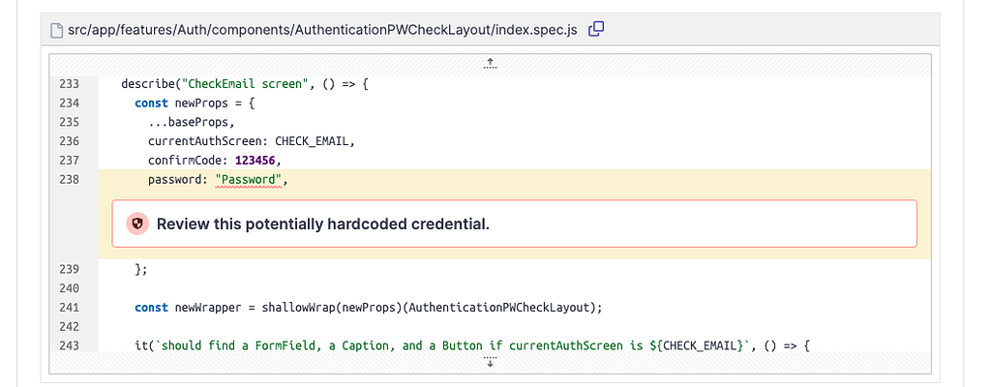Click line number 236 in gutter
This screenshot has width=991, height=387.
[x=68, y=141]
